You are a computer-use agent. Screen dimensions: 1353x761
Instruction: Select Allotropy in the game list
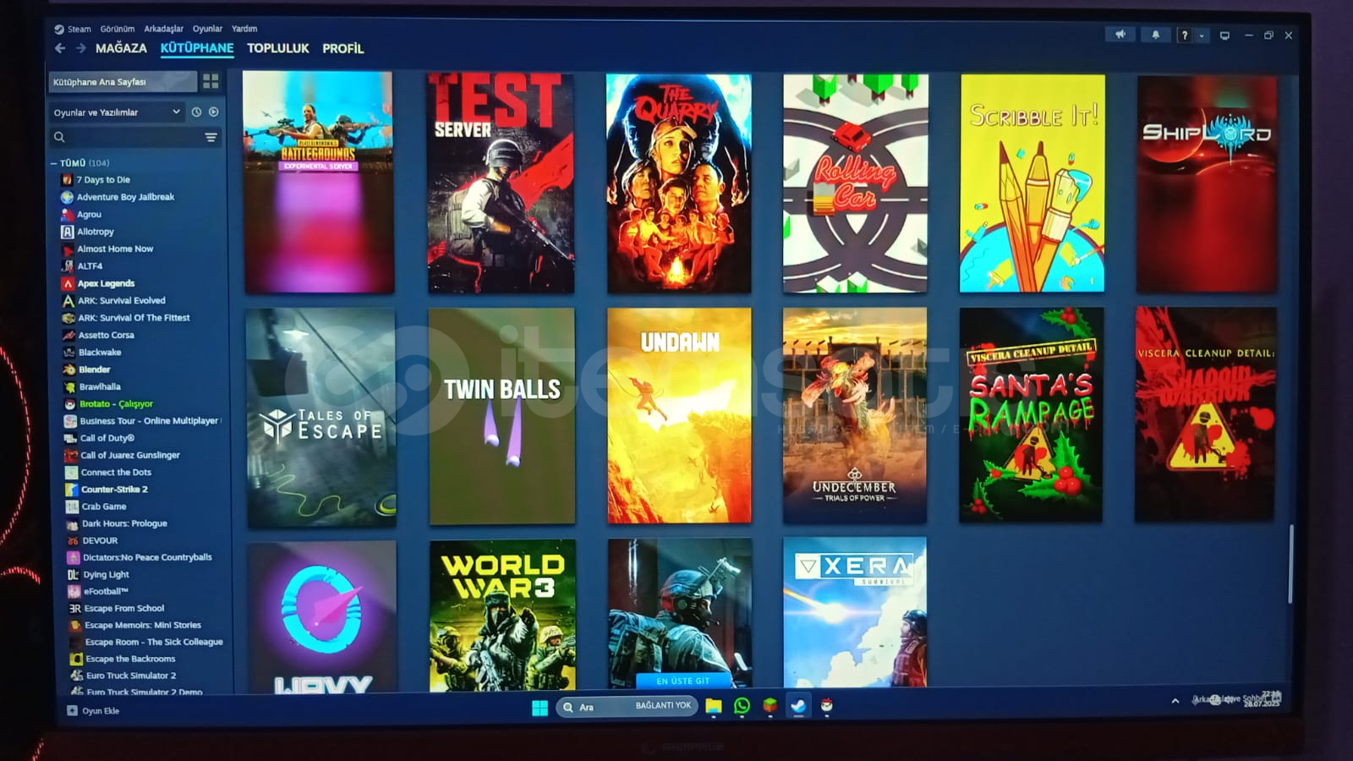(96, 232)
